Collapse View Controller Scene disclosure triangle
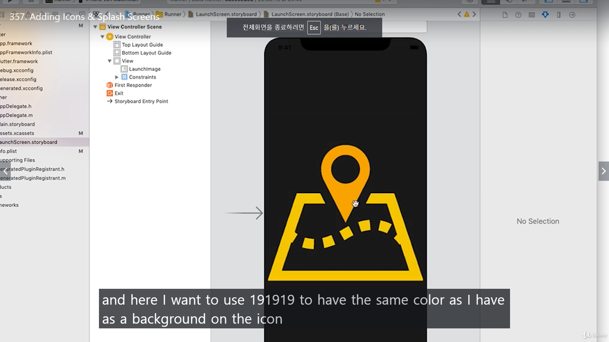 95,27
